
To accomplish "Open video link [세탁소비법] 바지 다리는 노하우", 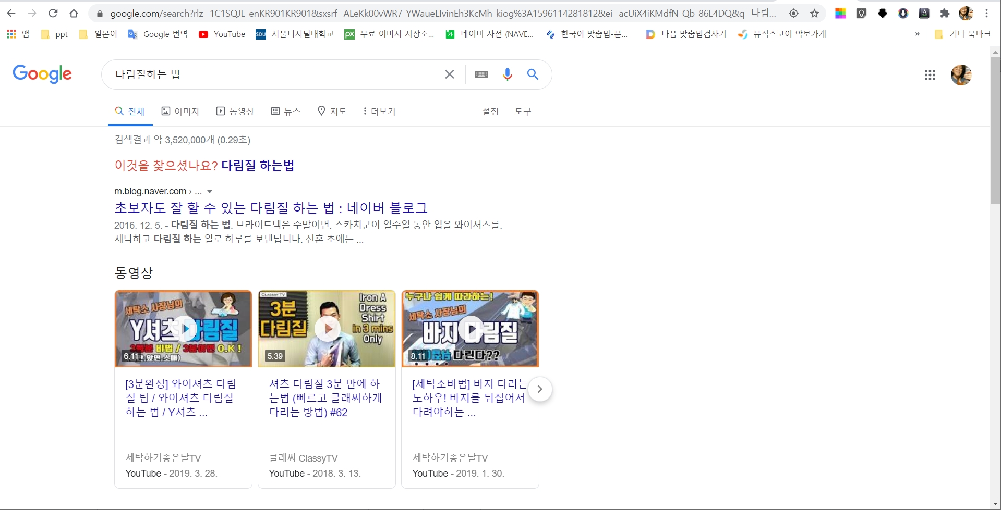I will (x=469, y=398).
